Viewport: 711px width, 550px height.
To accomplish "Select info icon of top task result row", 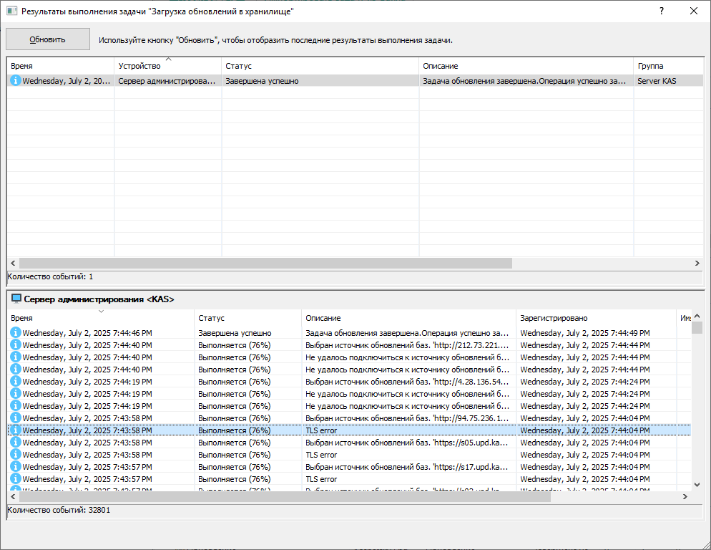I will (x=16, y=80).
